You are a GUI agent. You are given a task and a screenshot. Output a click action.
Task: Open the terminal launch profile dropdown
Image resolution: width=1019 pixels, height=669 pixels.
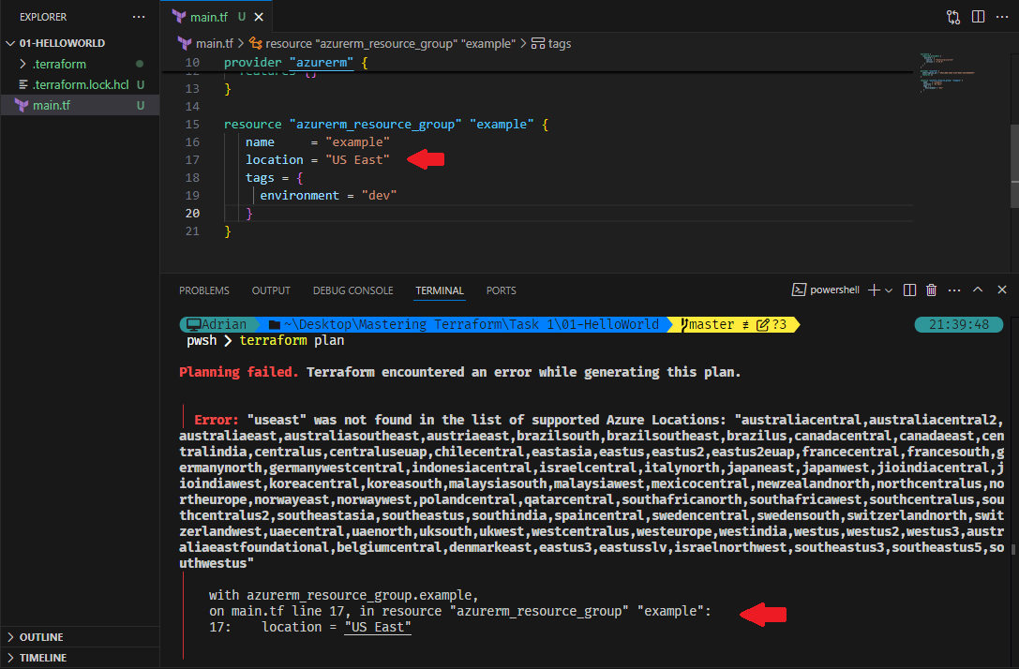(x=889, y=290)
